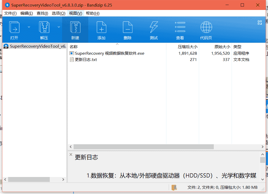Click the New archive (新建) icon
Image resolution: width=268 pixels, height=194 pixels.
coord(75,27)
